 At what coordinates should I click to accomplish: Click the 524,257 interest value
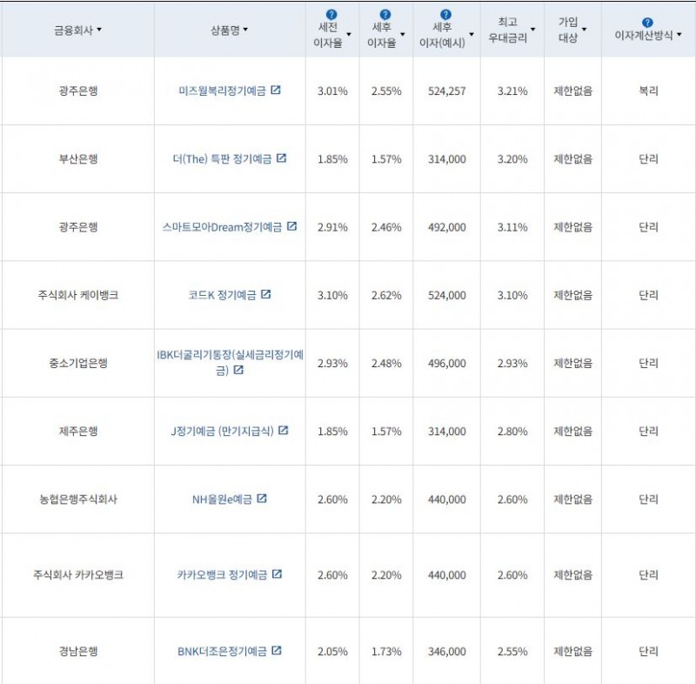[446, 91]
